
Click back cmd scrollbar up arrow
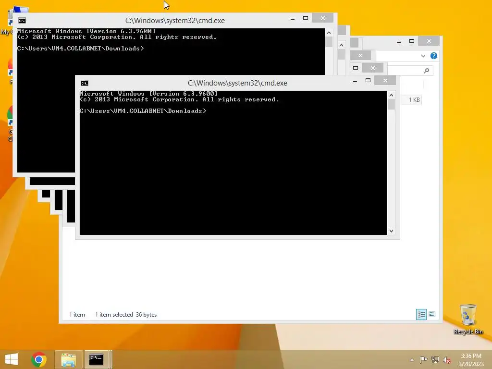pos(329,33)
